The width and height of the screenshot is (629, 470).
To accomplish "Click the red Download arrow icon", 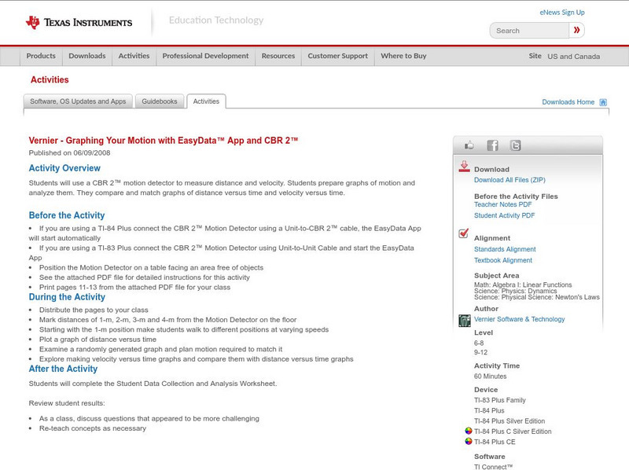I will (464, 167).
